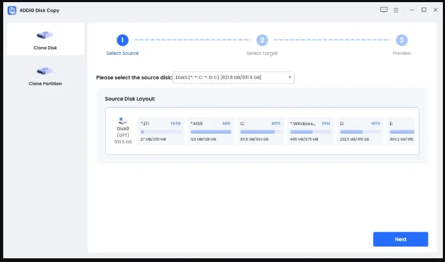Click step 1 circle in wizard

123,40
